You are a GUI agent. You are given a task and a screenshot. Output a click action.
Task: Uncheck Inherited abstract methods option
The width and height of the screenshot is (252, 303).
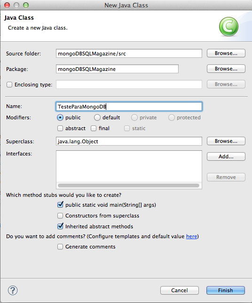[60, 226]
